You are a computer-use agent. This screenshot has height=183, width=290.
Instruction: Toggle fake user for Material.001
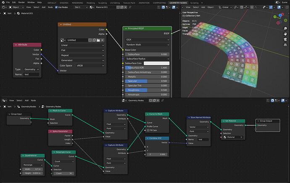(118, 7)
